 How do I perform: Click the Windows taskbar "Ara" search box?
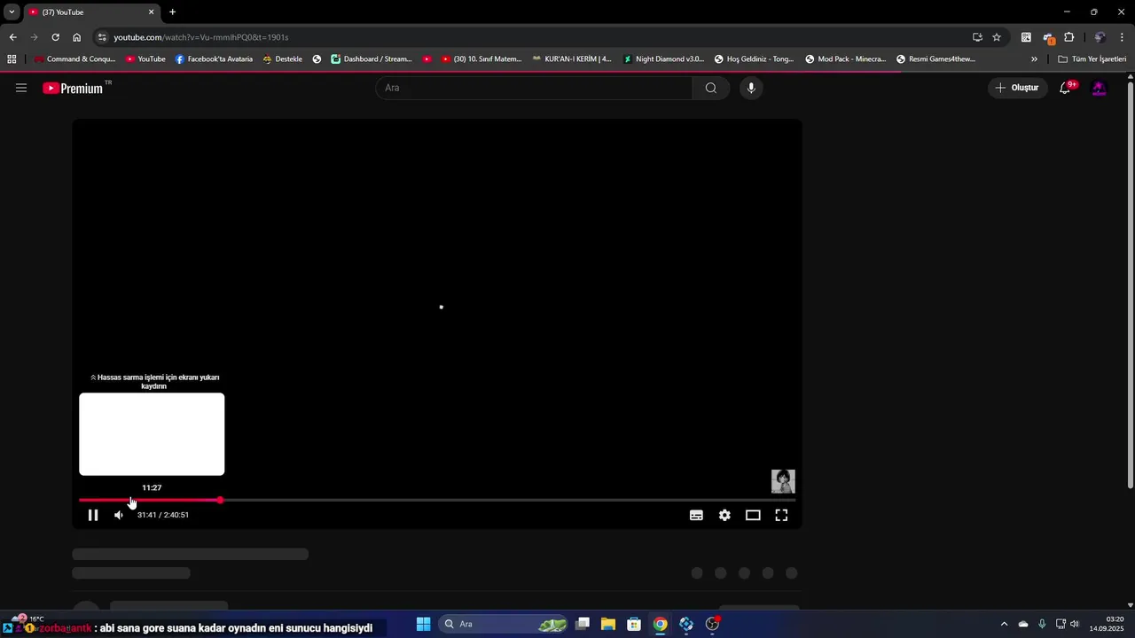[x=503, y=624]
